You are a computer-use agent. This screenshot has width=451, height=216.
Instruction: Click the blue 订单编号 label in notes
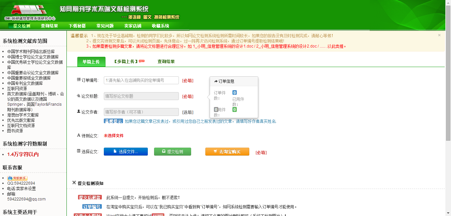point(92,207)
